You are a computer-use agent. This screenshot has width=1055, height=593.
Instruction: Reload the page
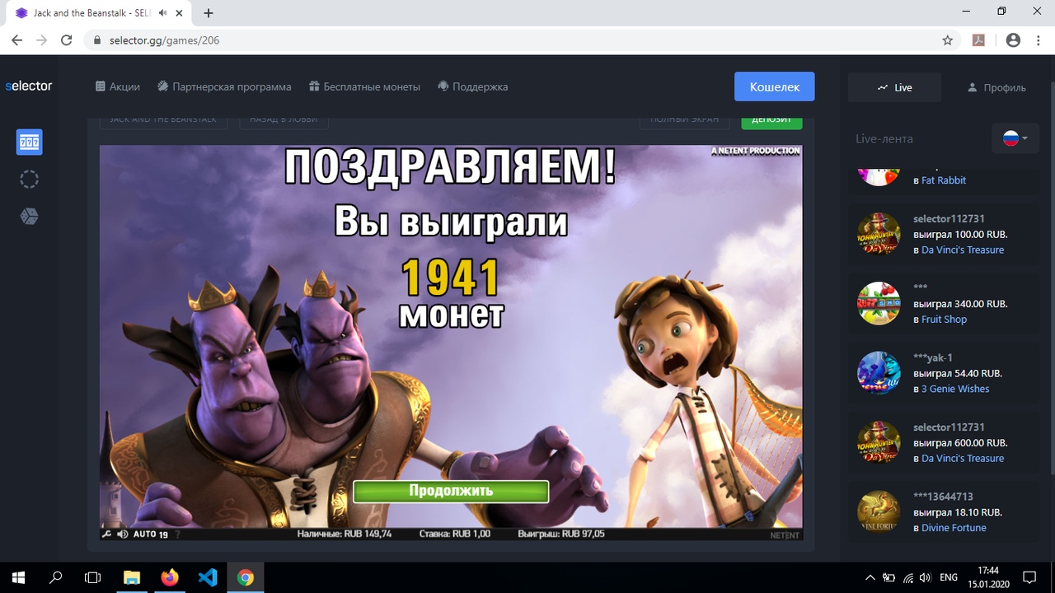click(x=68, y=40)
